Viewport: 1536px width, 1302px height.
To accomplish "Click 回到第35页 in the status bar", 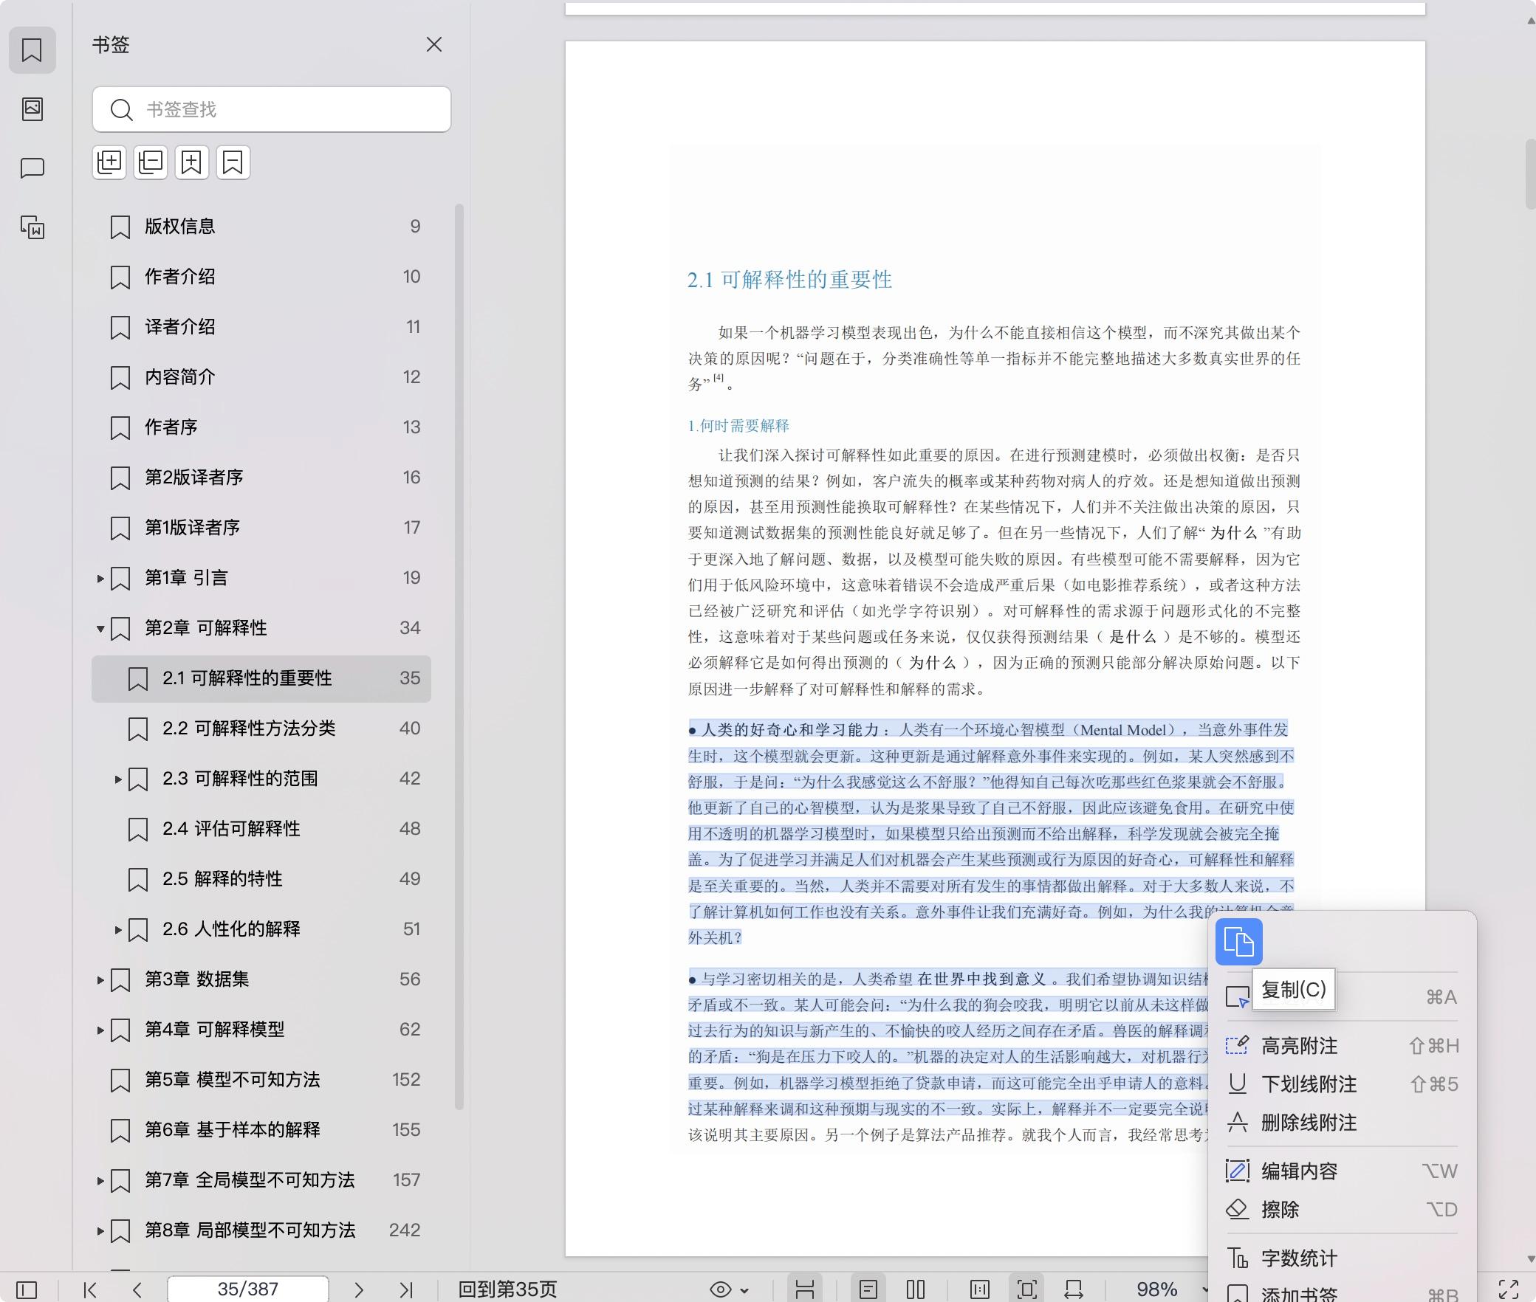I will [507, 1289].
